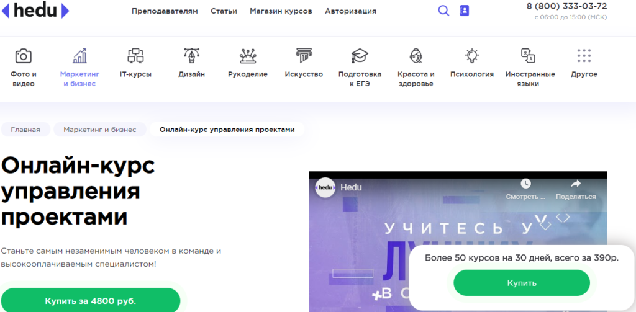Screen dimensions: 636x312
Task: Open the search magnifier icon
Action: point(443,11)
